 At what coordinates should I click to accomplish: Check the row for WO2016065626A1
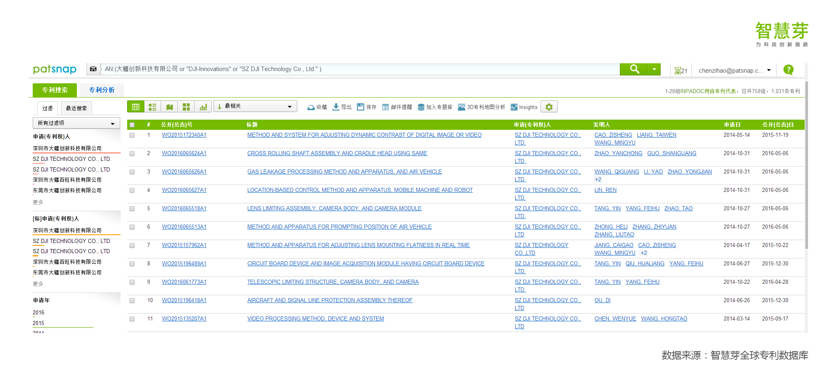(132, 172)
